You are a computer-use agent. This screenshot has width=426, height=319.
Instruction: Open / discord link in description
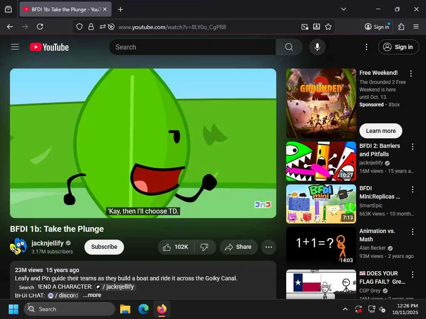(x=63, y=295)
